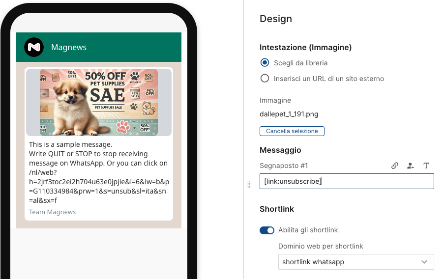Screen dimensions: 444x279
Task: Click the 'Intestazione (Immagine)' section title
Action: pos(305,47)
